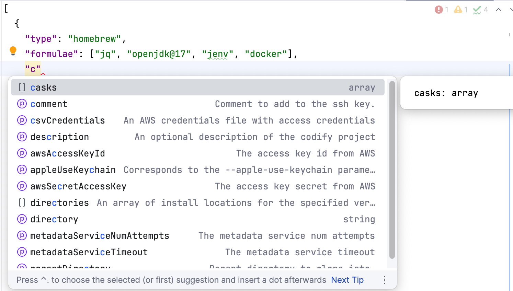Click the yellow warning indicator icon
513x291 pixels.
click(x=458, y=10)
